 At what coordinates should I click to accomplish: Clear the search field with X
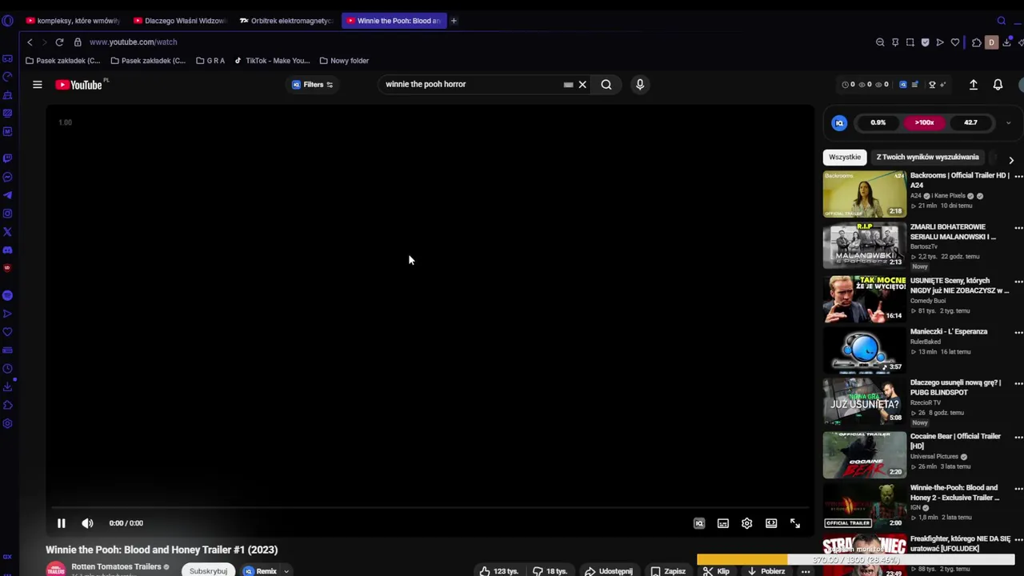pos(582,85)
